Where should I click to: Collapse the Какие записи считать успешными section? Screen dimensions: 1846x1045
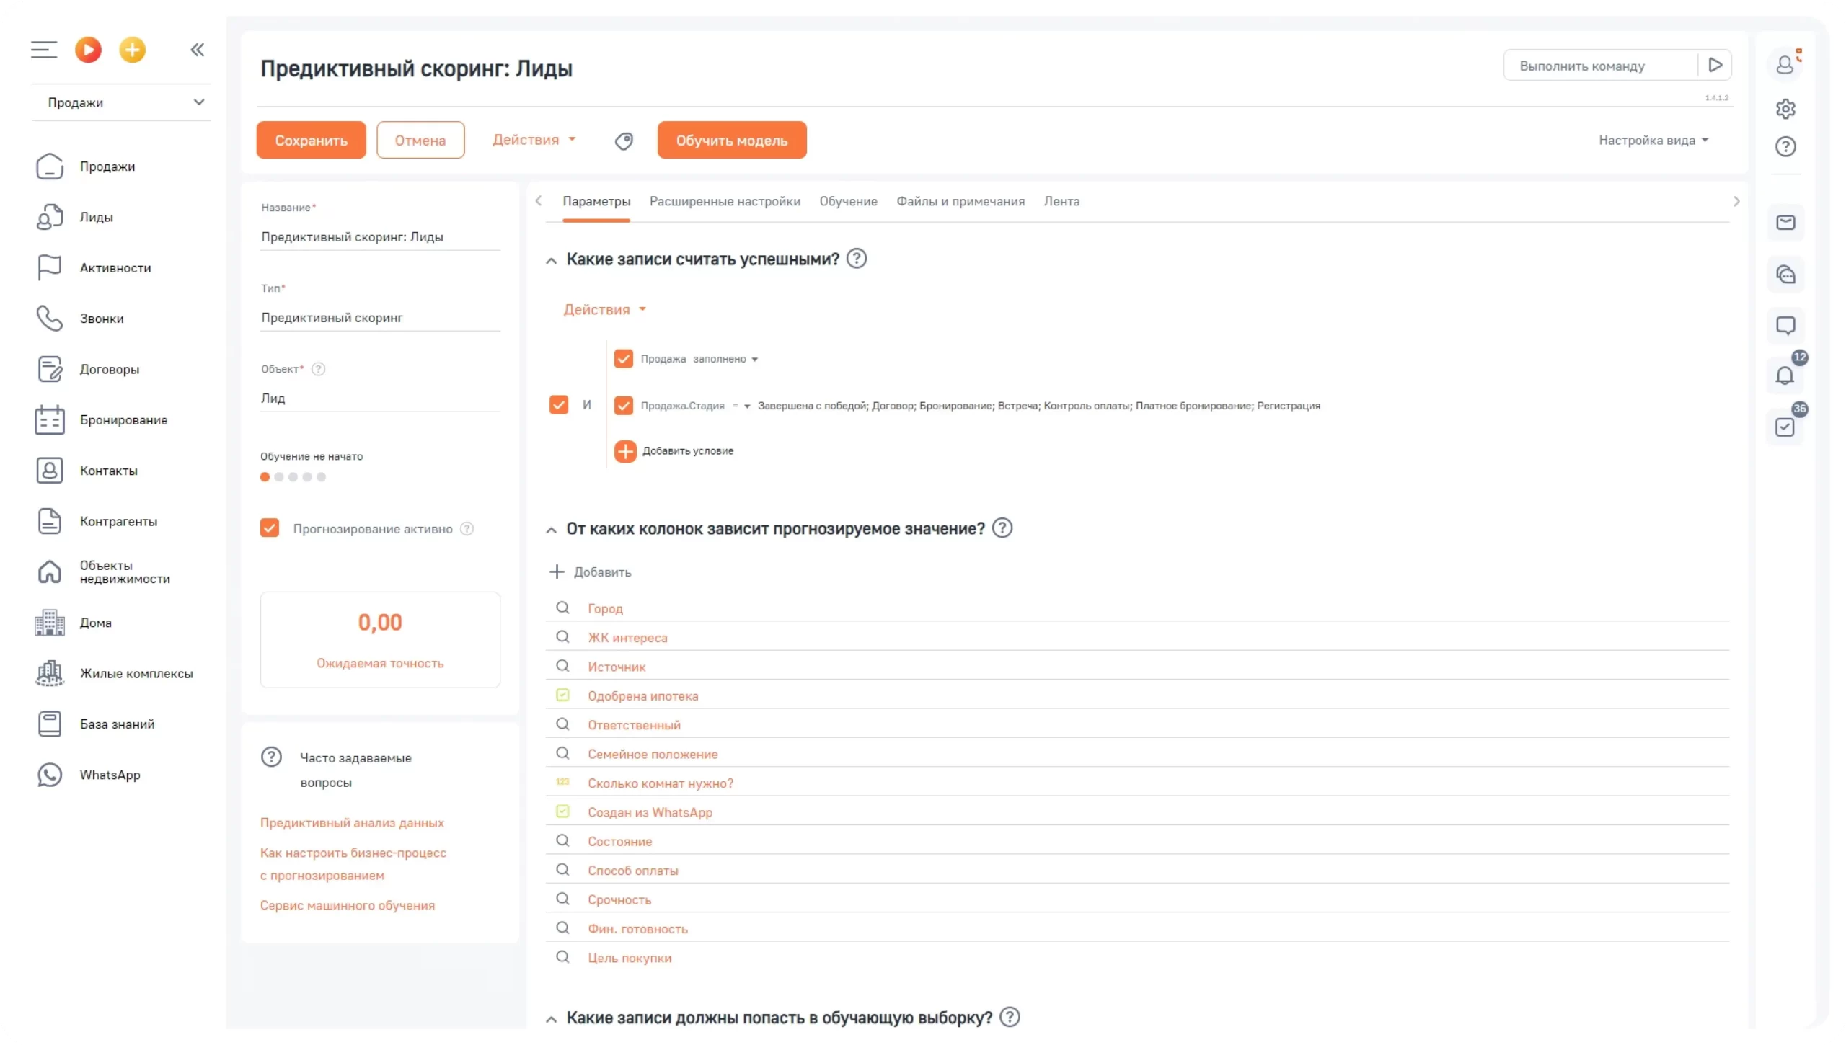[x=551, y=260]
